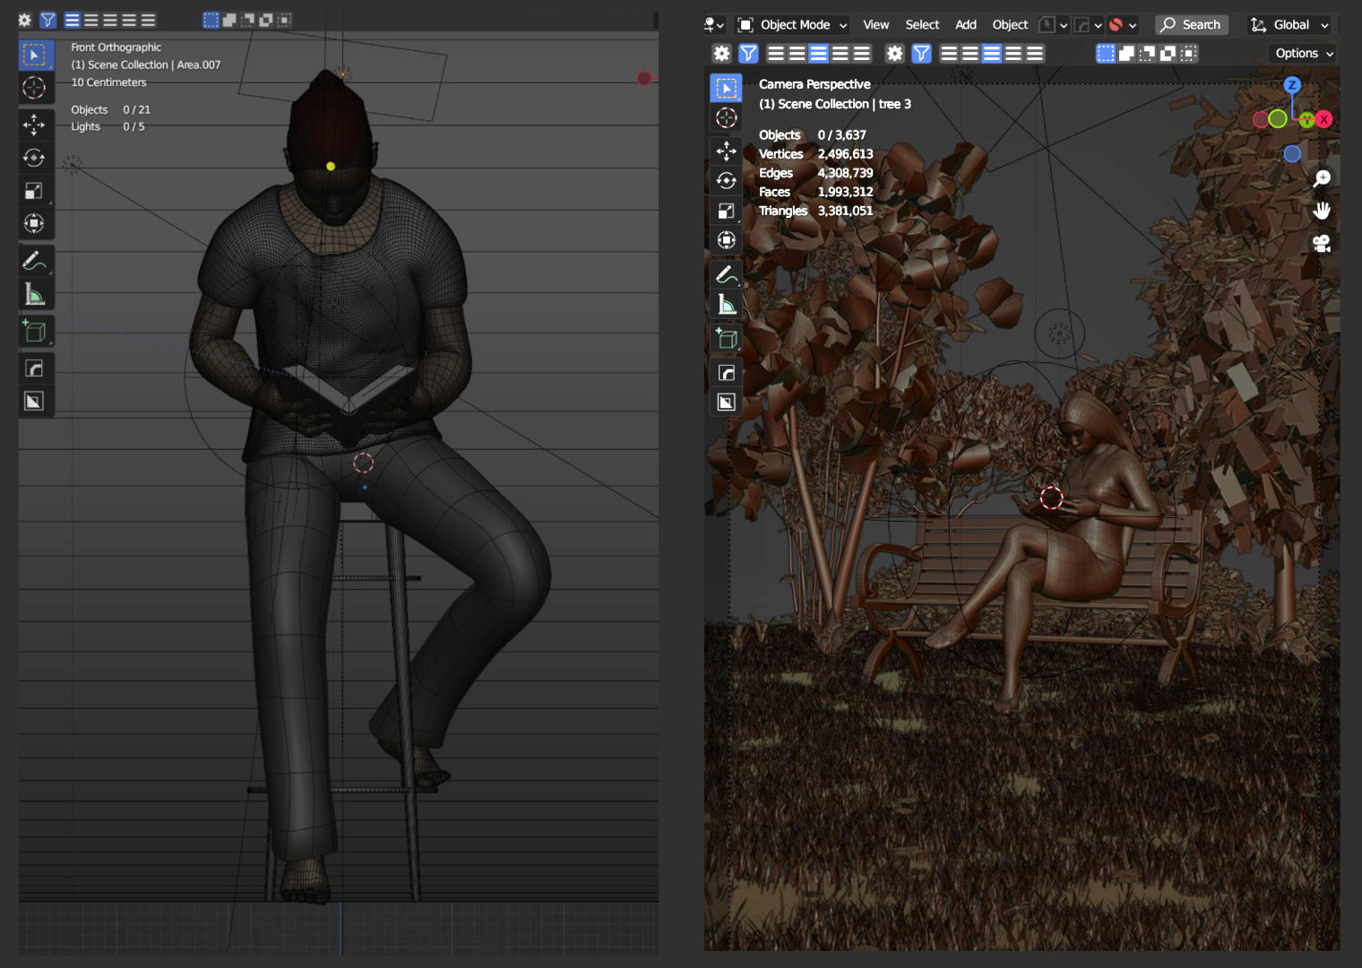Select the Cursor tool in camera viewport
Viewport: 1362px width, 968px height.
pyautogui.click(x=726, y=117)
